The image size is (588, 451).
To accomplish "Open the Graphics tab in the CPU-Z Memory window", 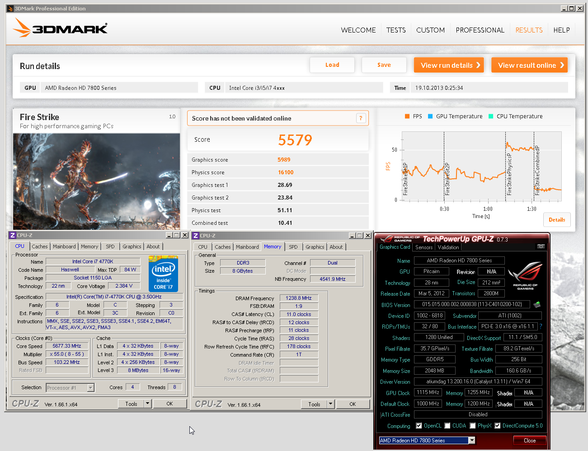I will coord(315,247).
